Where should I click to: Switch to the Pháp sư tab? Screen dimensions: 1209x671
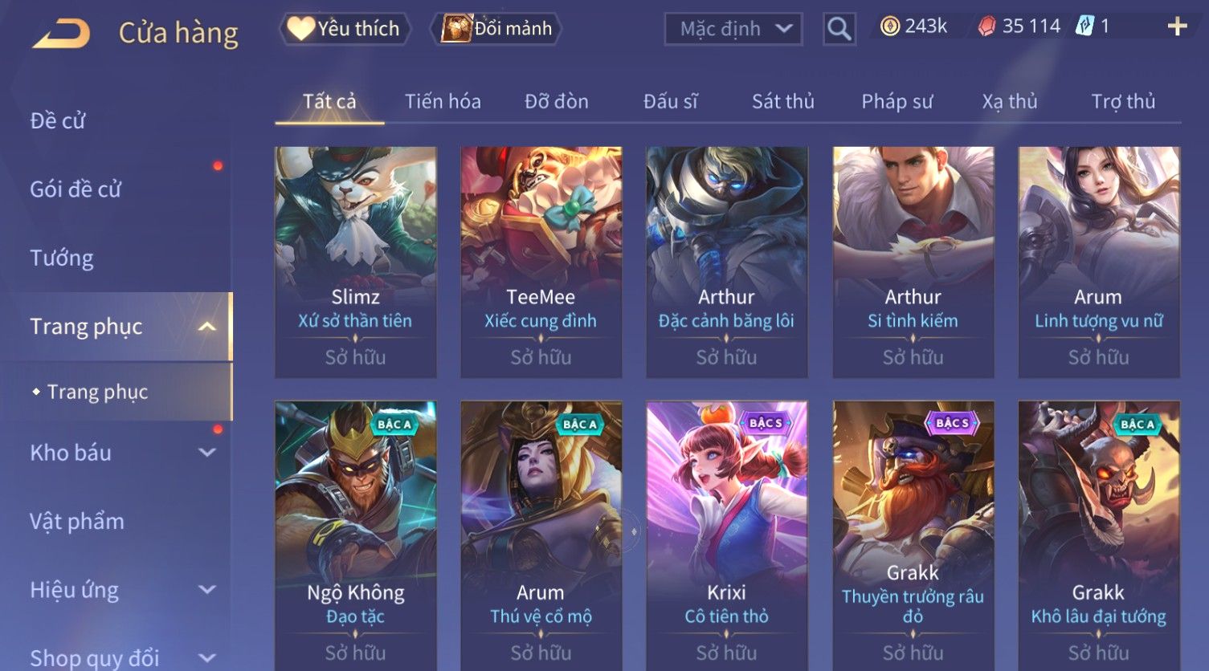coord(897,101)
